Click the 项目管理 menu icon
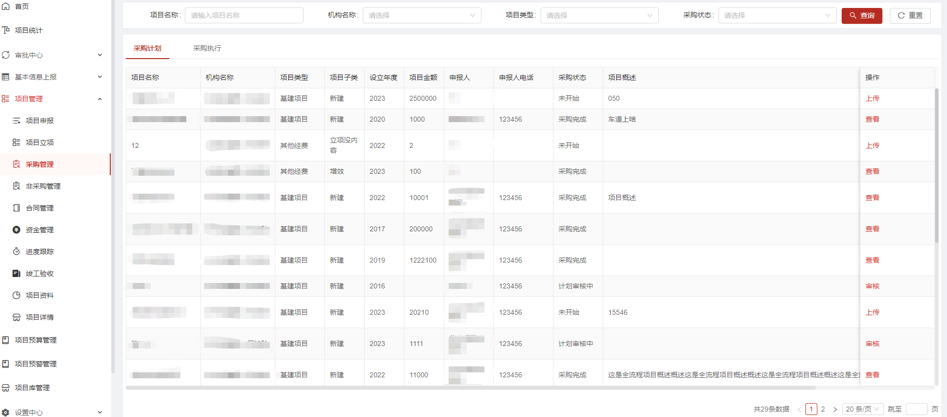 click(6, 99)
